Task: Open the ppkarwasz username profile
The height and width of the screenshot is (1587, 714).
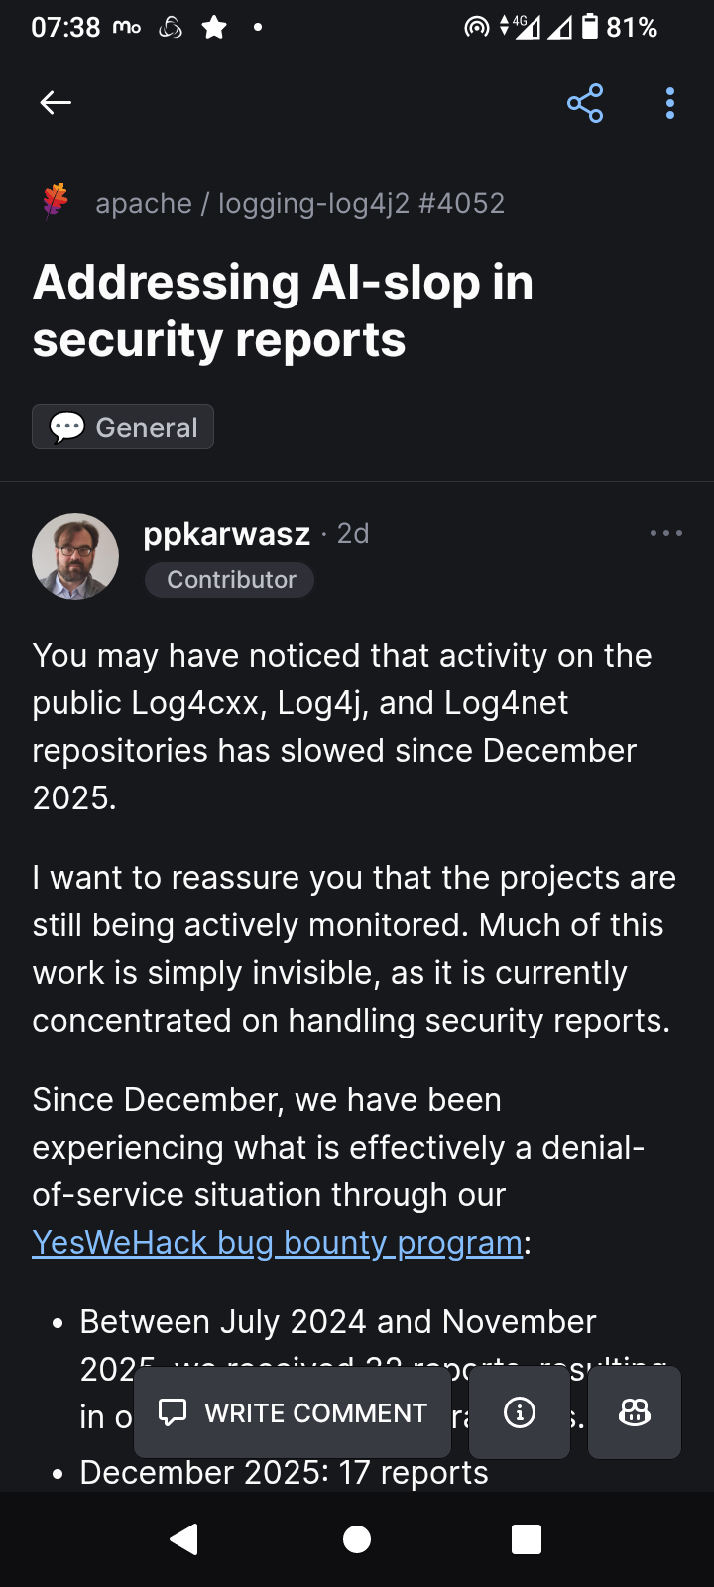Action: tap(226, 534)
